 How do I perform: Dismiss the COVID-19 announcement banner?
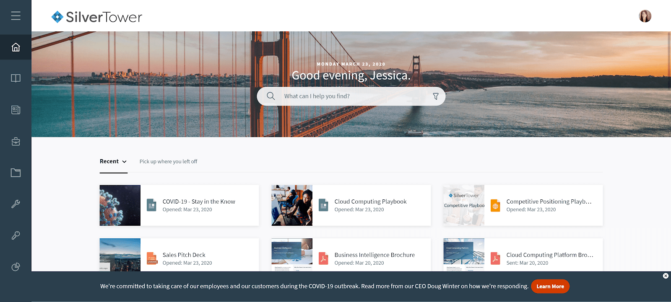point(666,276)
